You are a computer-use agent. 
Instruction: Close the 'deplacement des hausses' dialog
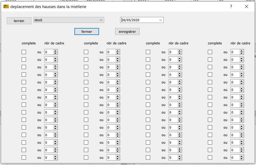point(247,7)
